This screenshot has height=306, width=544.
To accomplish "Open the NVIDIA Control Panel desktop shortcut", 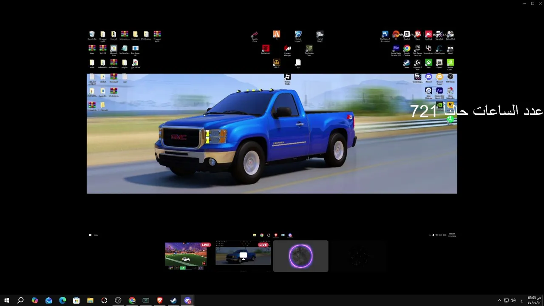I will point(450,65).
